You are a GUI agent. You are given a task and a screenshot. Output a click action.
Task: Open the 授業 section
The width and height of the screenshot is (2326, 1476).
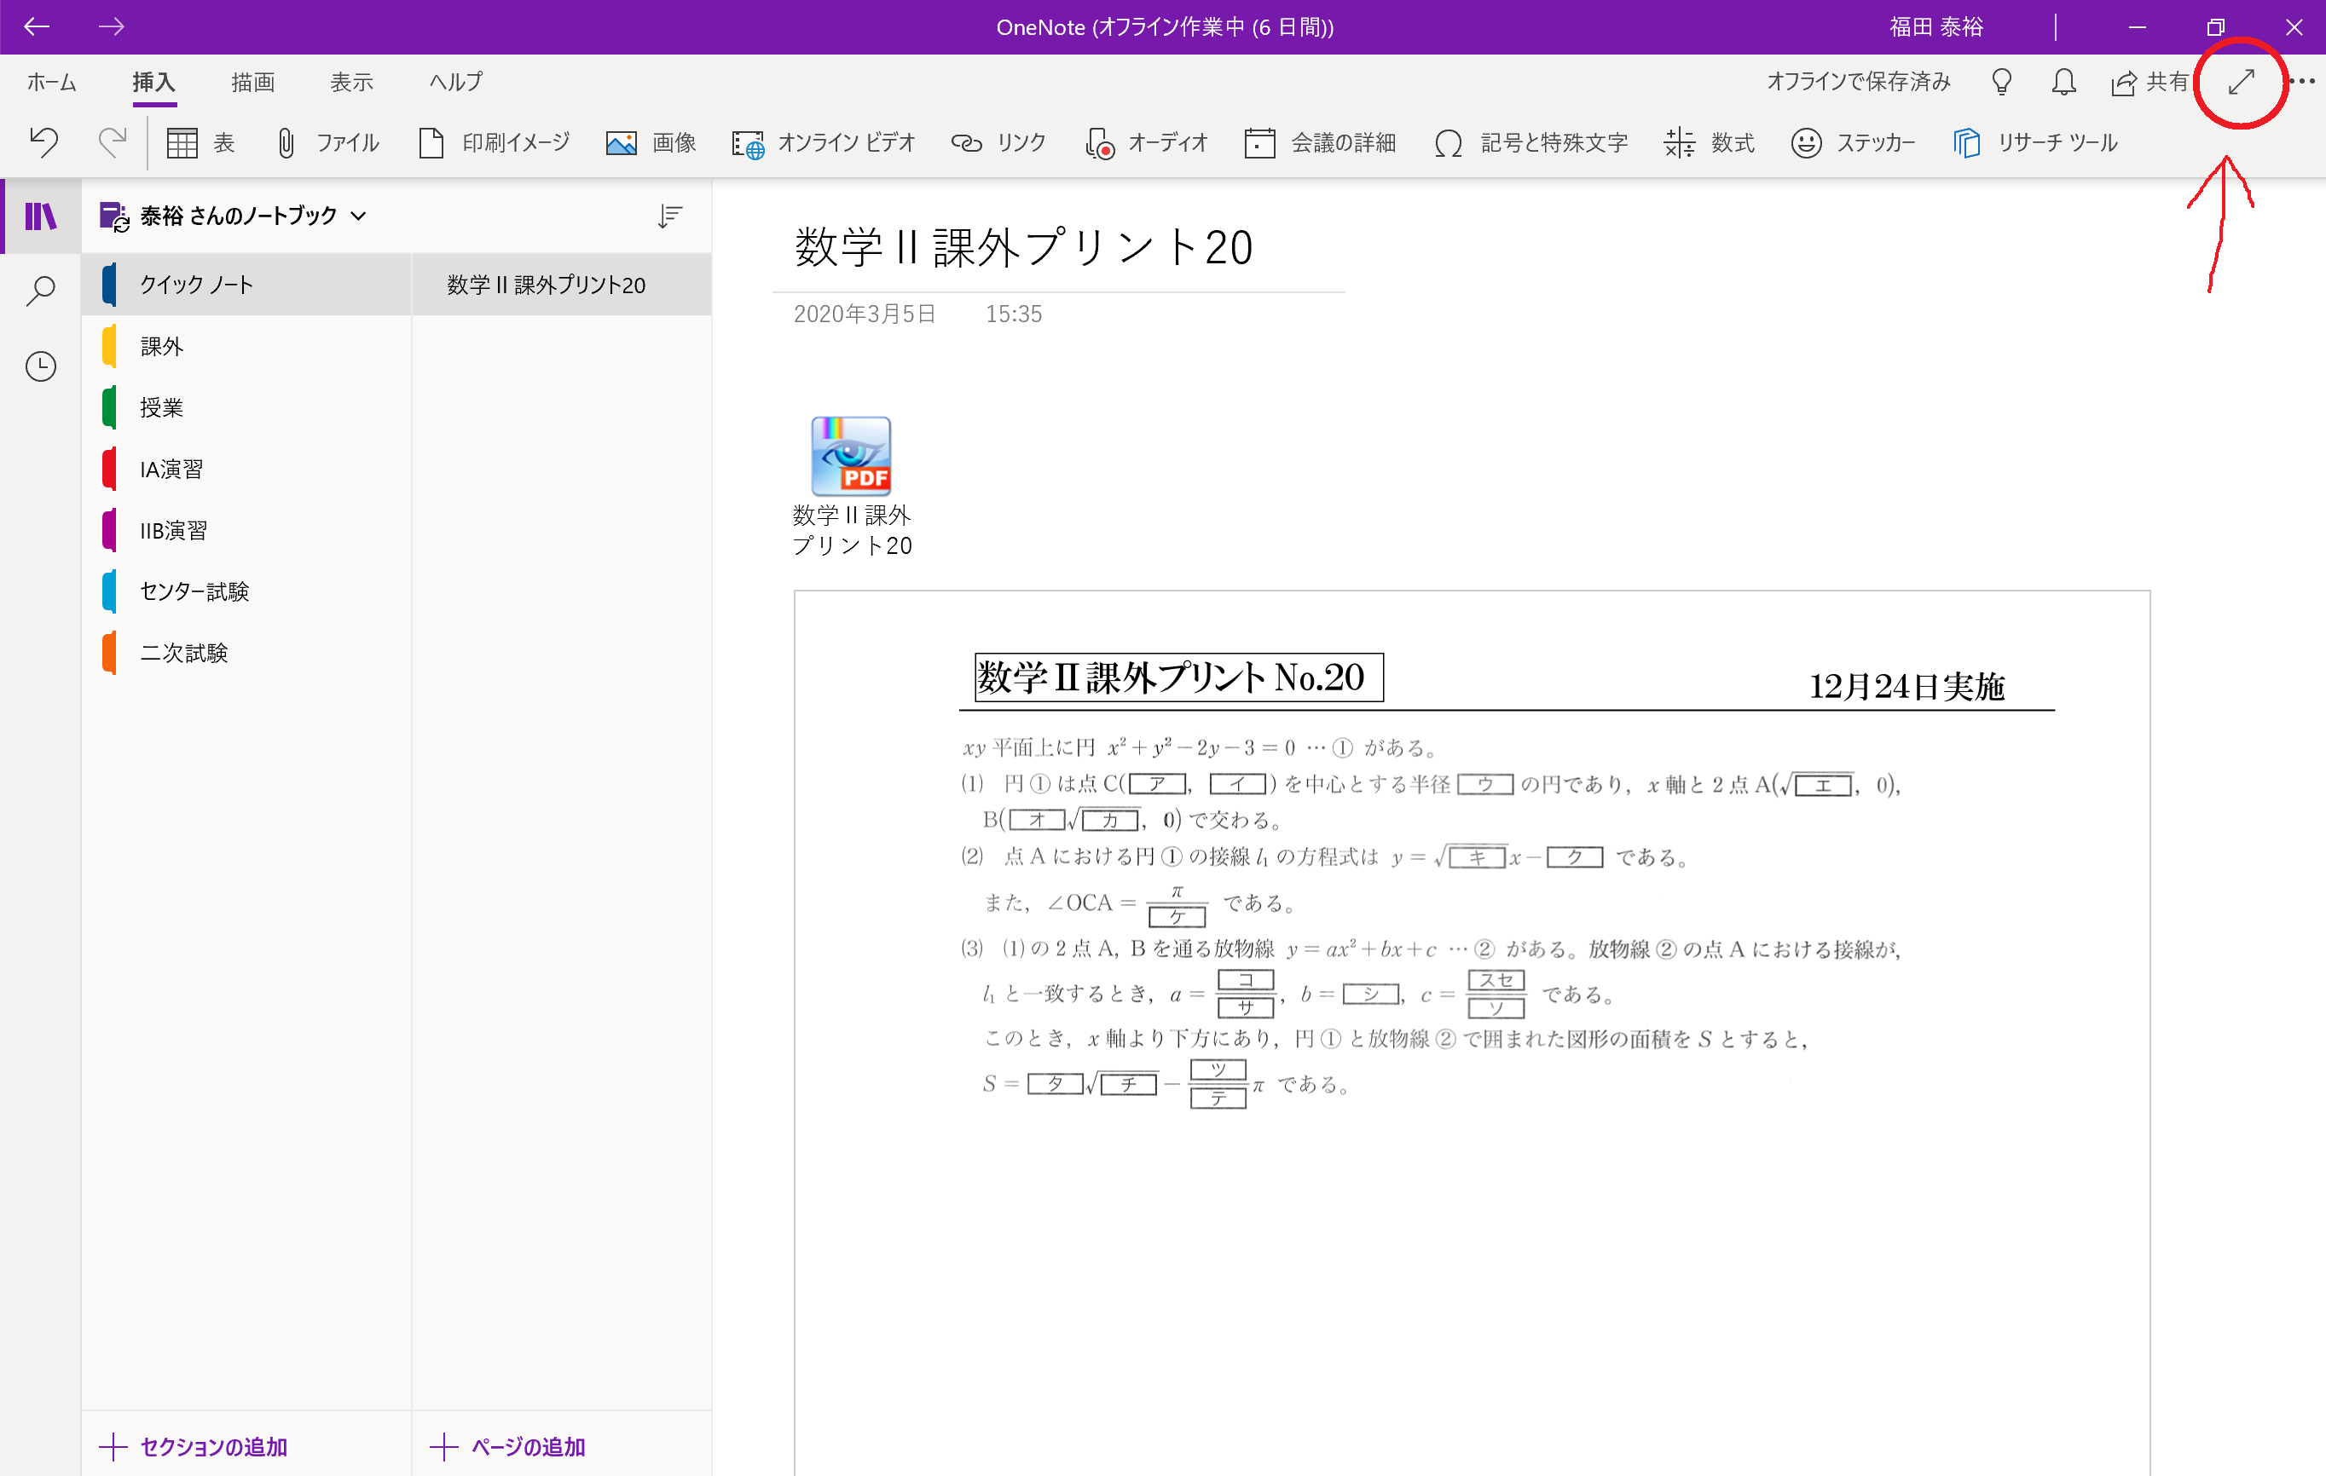[247, 407]
